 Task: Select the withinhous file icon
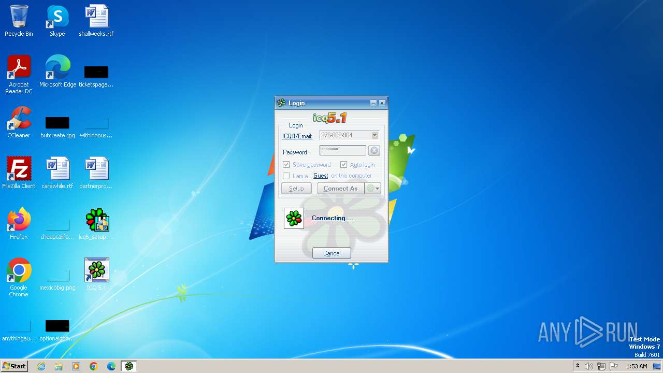[96, 126]
